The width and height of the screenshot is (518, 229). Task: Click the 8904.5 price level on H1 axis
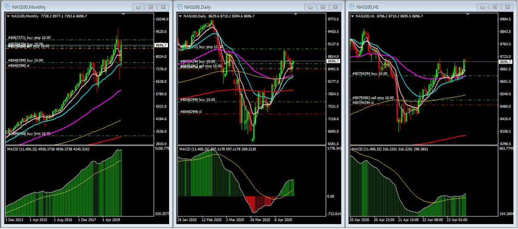click(x=506, y=19)
